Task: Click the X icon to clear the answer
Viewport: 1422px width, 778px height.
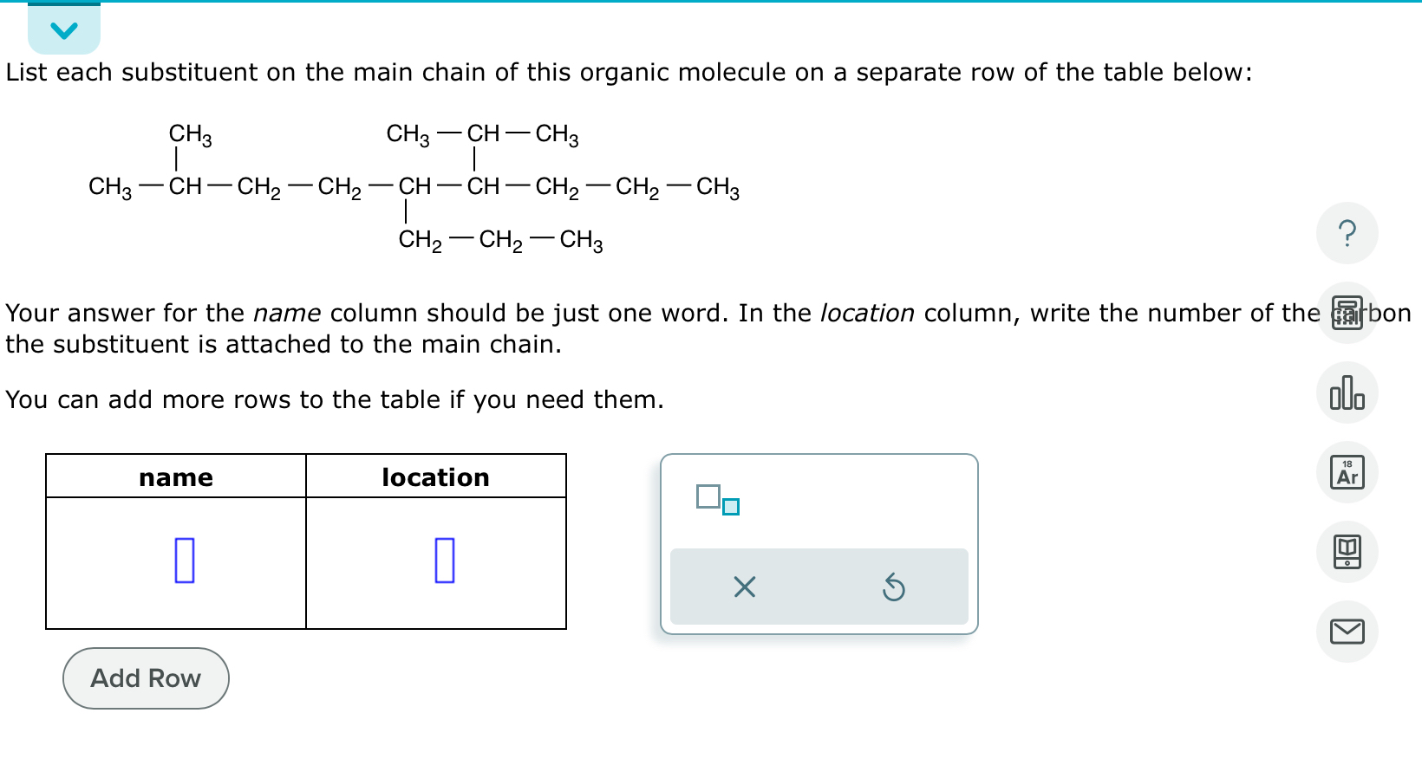Action: point(743,588)
